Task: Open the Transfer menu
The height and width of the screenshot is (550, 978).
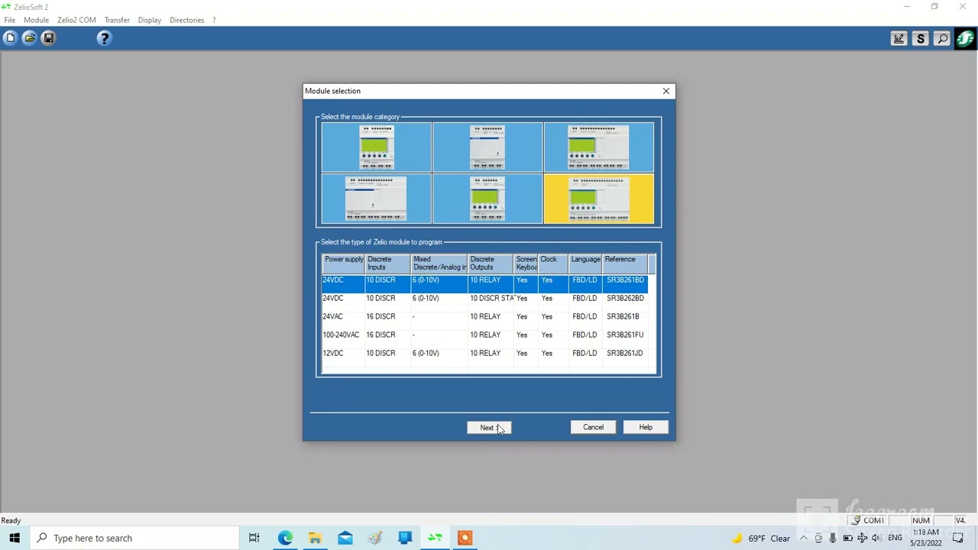Action: 117,20
